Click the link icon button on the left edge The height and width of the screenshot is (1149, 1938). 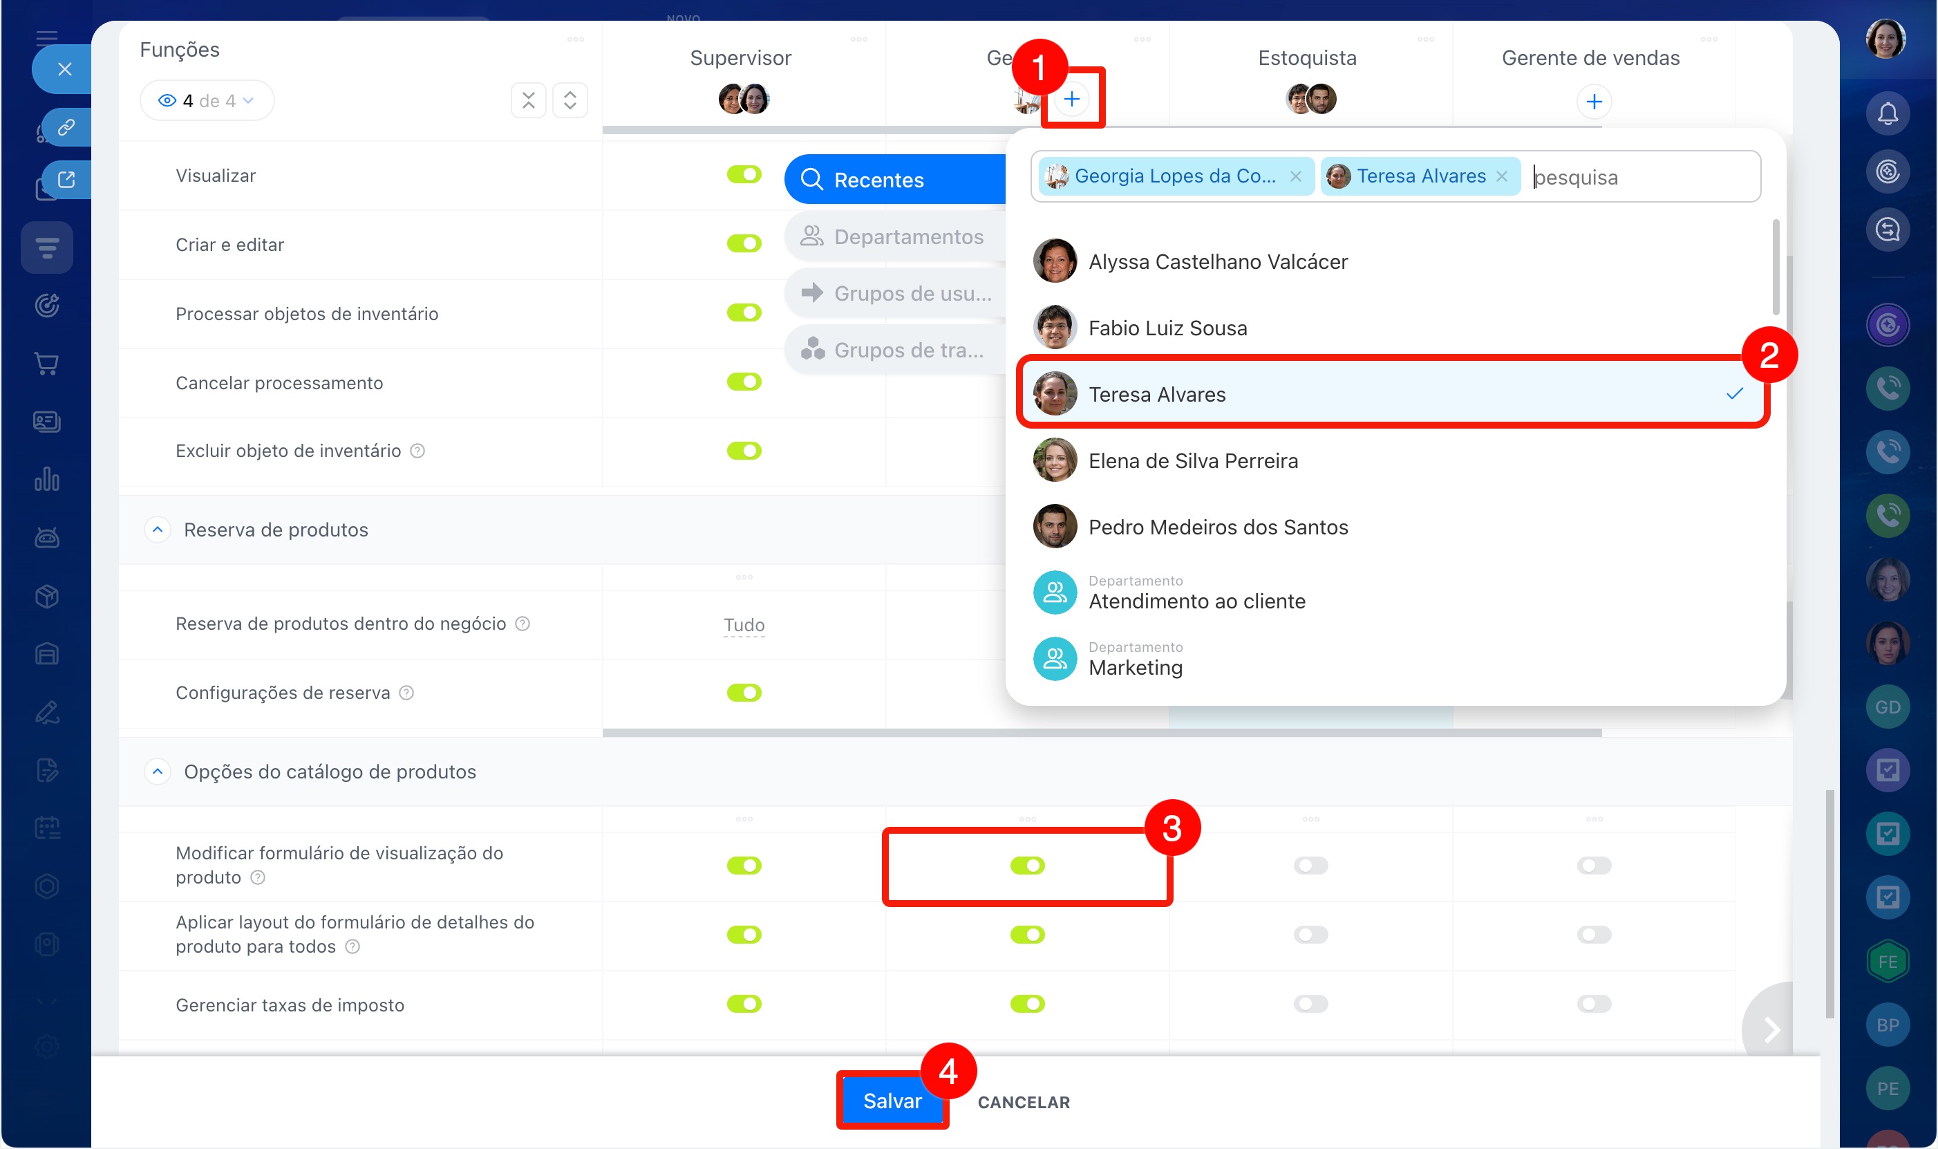[x=66, y=127]
